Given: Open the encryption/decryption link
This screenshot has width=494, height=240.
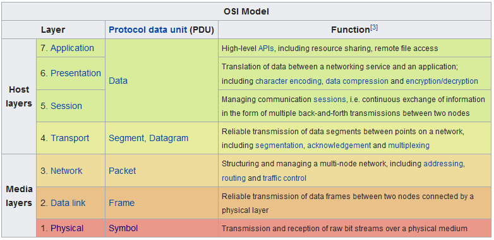Looking at the screenshot, I should click(x=442, y=81).
